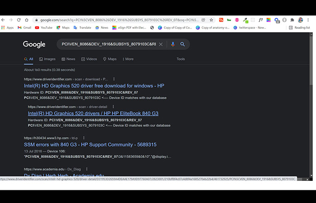Open the Reading list panel
This screenshot has width=316, height=203.
tap(299, 28)
